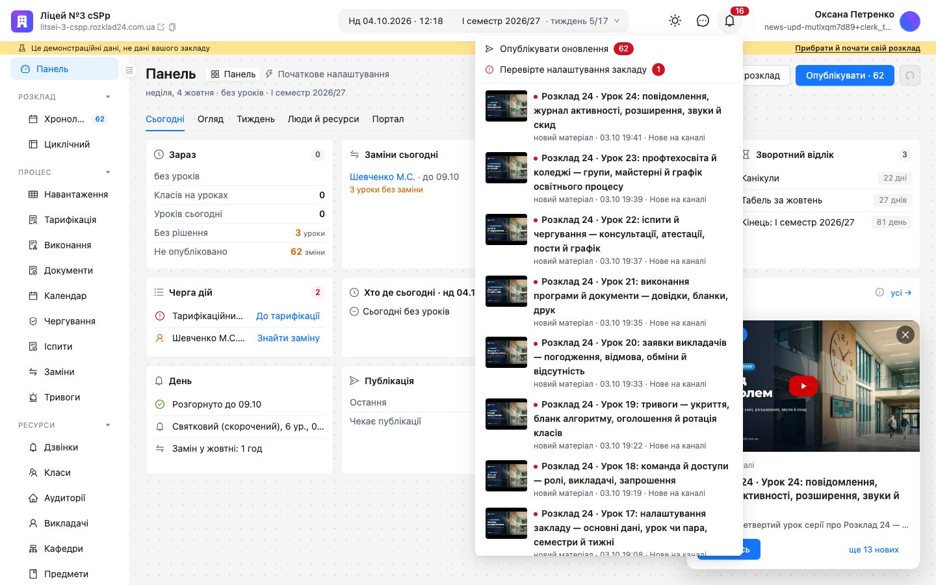Switch to the Портал tab

pos(388,119)
